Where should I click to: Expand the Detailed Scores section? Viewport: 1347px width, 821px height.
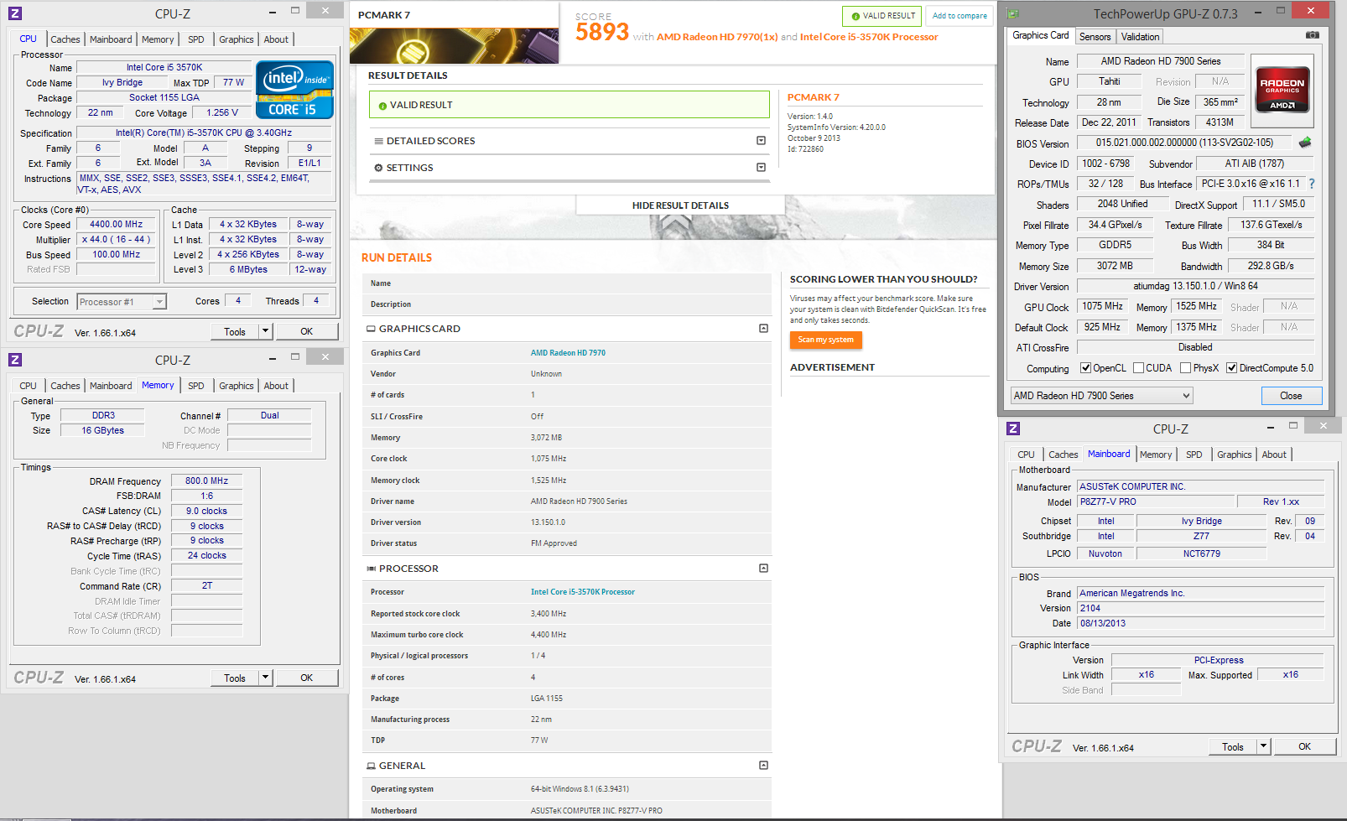[761, 141]
